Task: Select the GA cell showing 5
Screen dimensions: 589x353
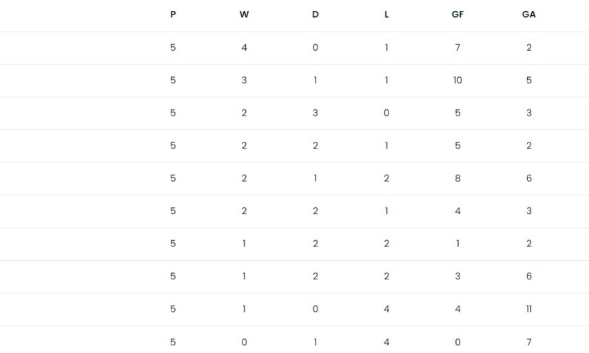Action: tap(529, 81)
